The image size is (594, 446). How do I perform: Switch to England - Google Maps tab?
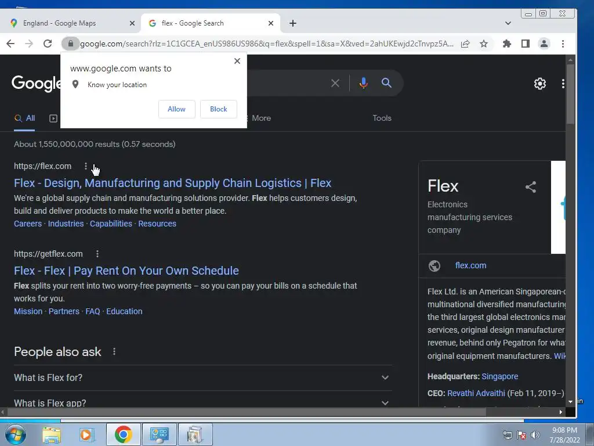click(x=72, y=23)
